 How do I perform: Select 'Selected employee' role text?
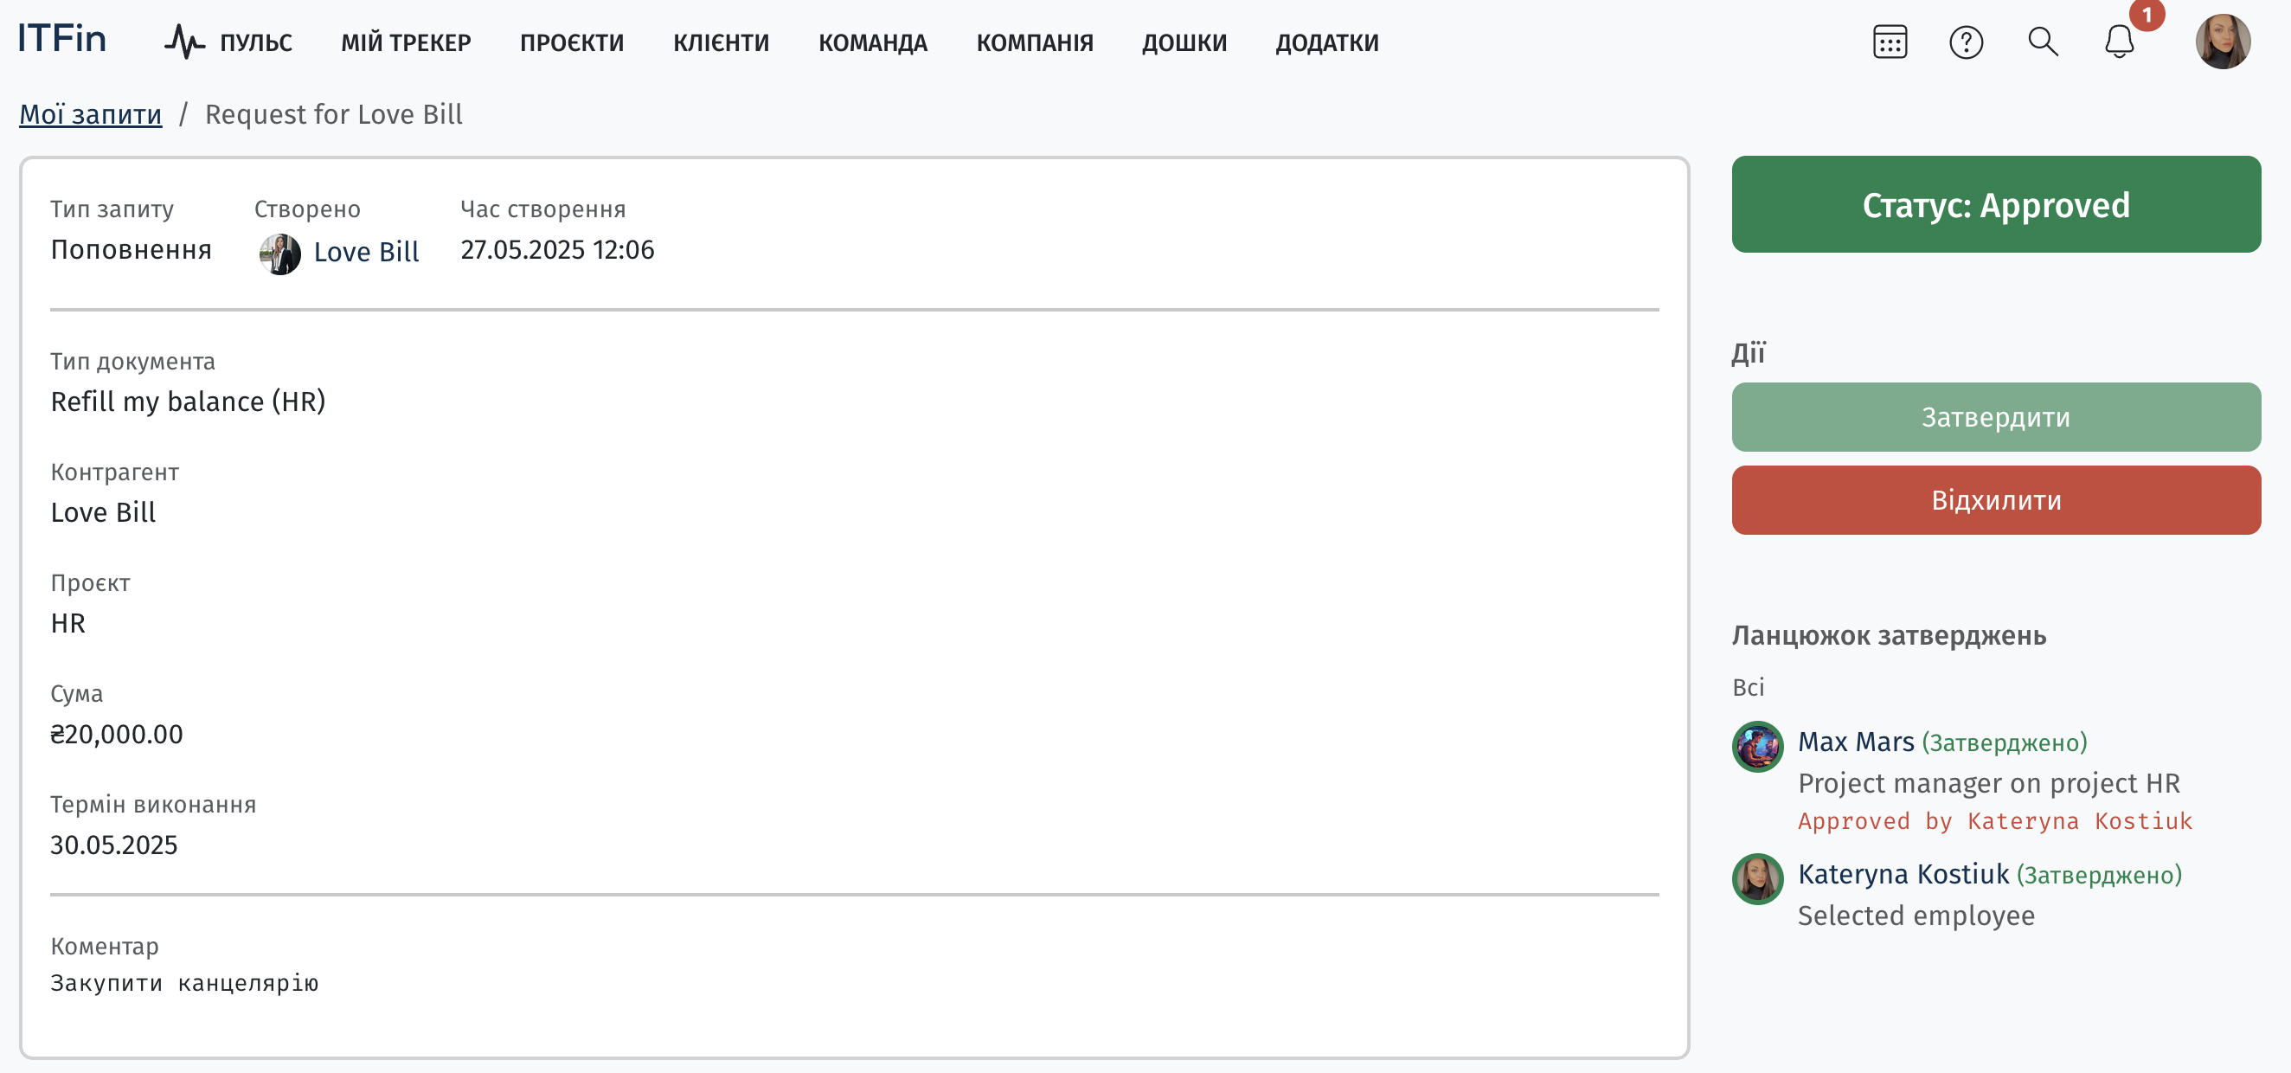(1916, 916)
